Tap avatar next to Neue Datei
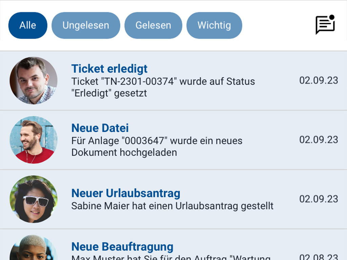Screen dimensions: 347x260 pyautogui.click(x=33, y=140)
